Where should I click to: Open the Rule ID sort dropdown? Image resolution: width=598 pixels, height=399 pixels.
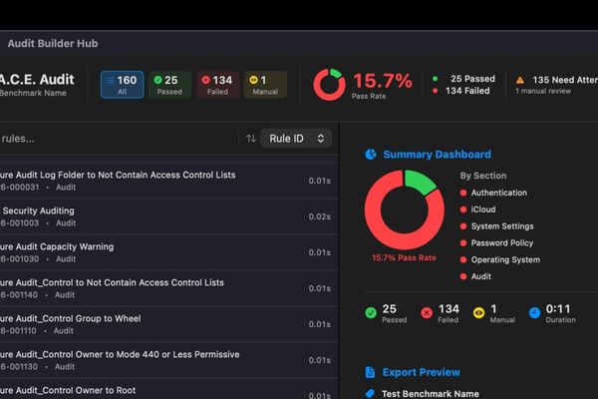point(296,139)
